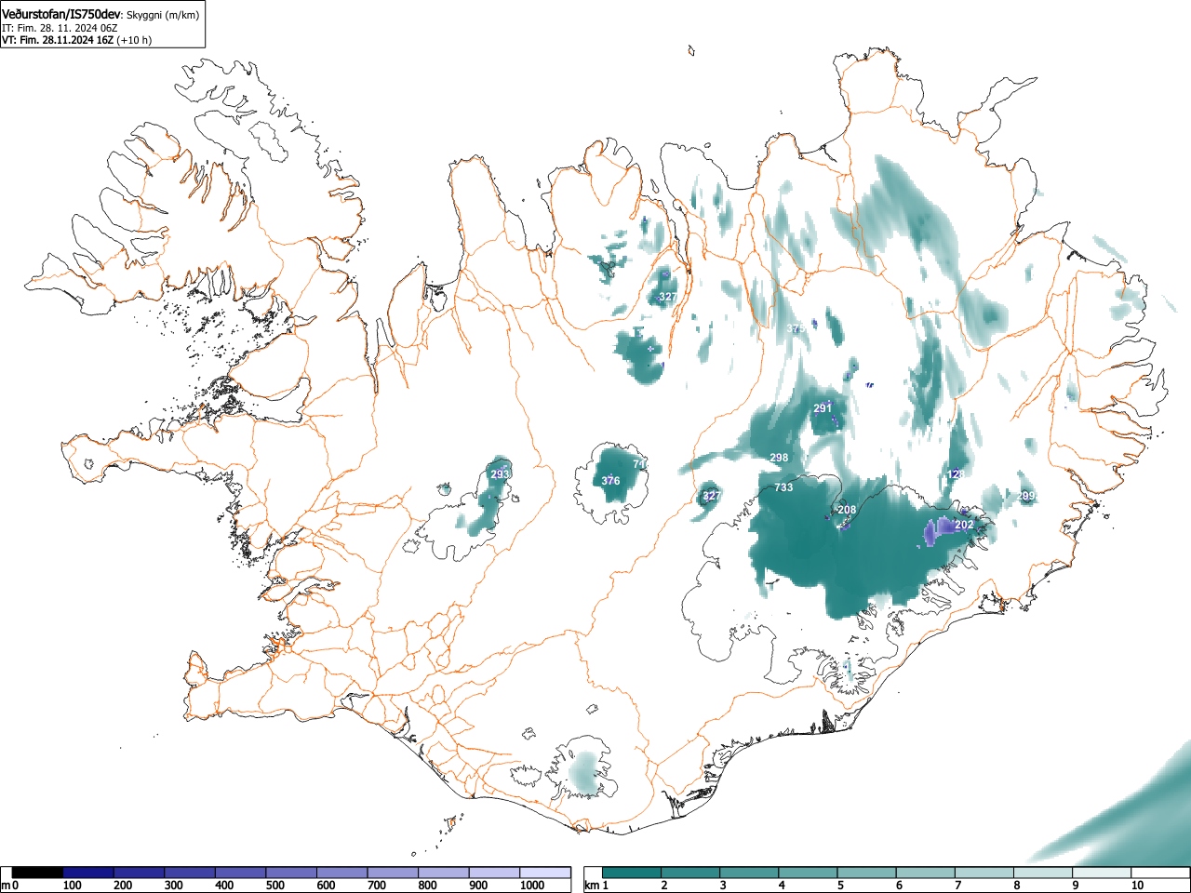1191x893 pixels.
Task: Click the 298 visibility value on the map
Action: coord(779,458)
